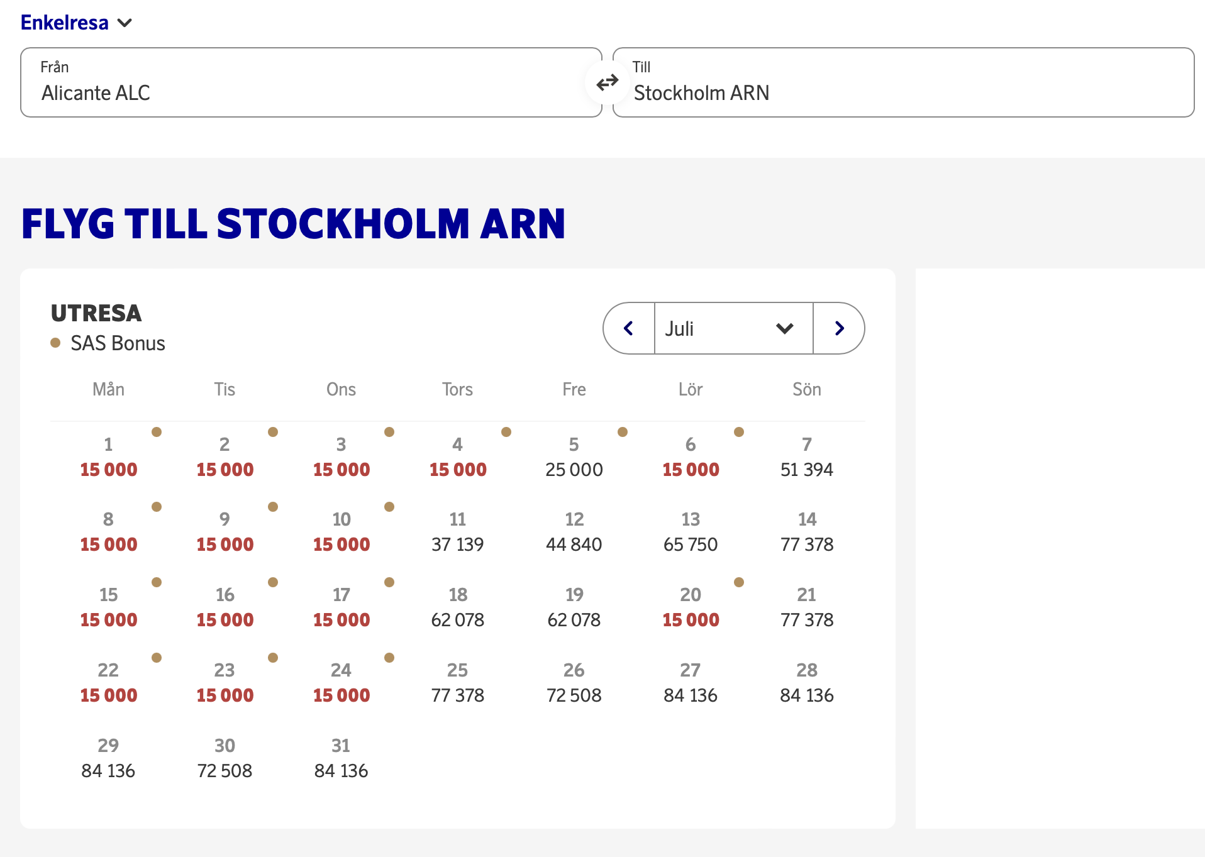Expand the chevron next to Enkelresa
Image resolution: width=1205 pixels, height=857 pixels.
[x=125, y=23]
